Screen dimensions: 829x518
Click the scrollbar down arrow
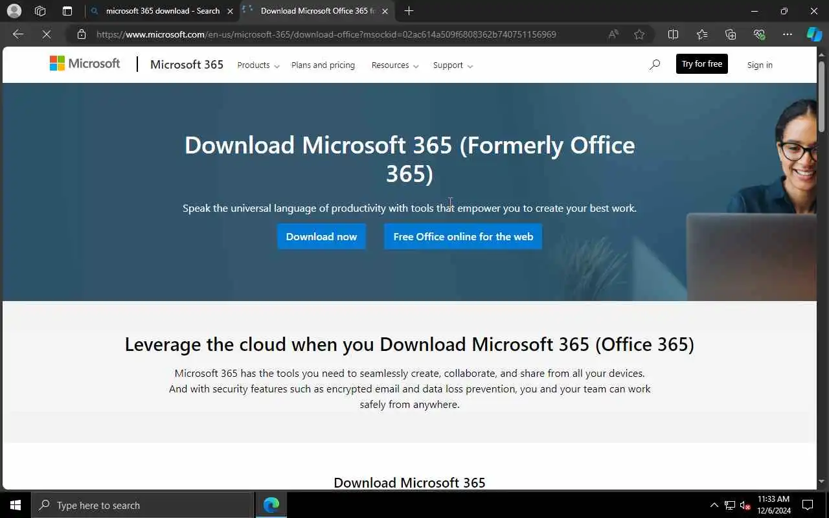pos(822,482)
